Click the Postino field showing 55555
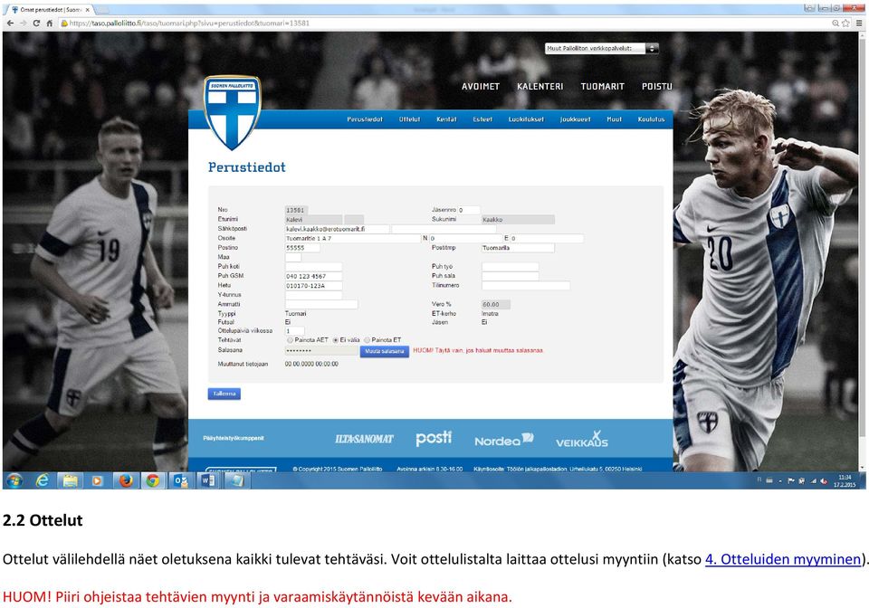 pyautogui.click(x=302, y=248)
